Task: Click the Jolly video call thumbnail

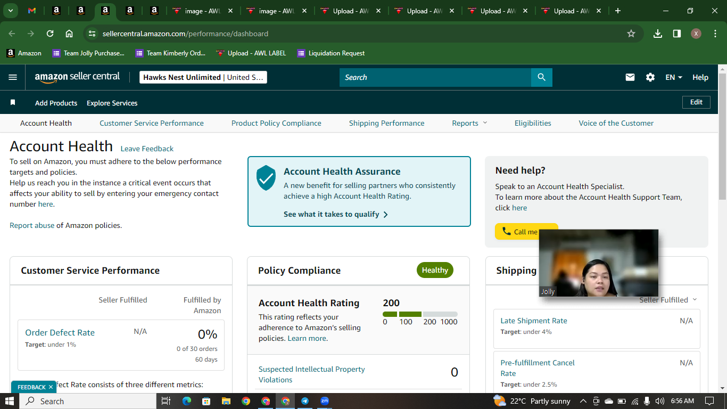Action: click(x=599, y=263)
